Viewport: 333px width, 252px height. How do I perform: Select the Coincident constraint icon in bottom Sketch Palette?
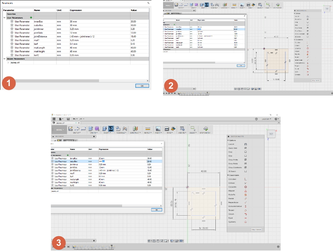(245, 179)
